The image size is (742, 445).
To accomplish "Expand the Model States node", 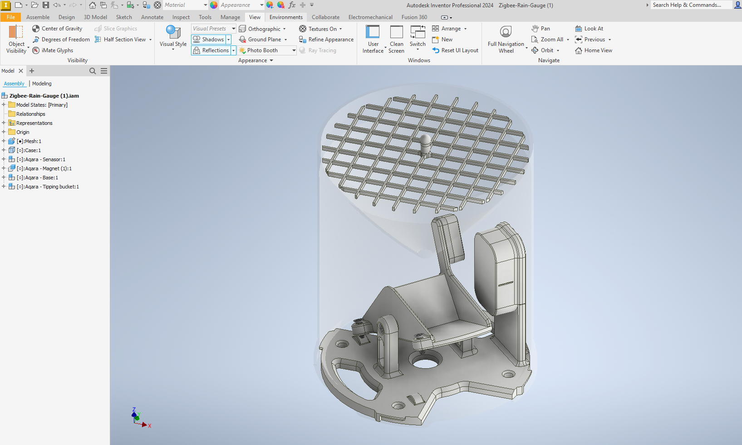I will click(x=4, y=105).
